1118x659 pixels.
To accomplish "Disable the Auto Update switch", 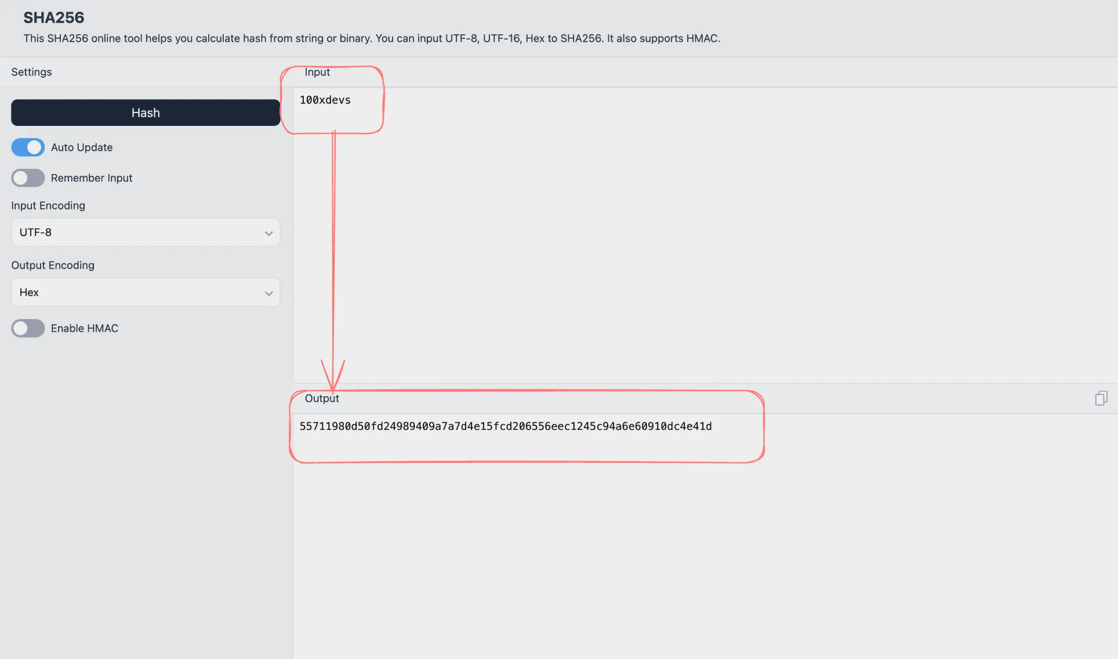I will pyautogui.click(x=28, y=147).
